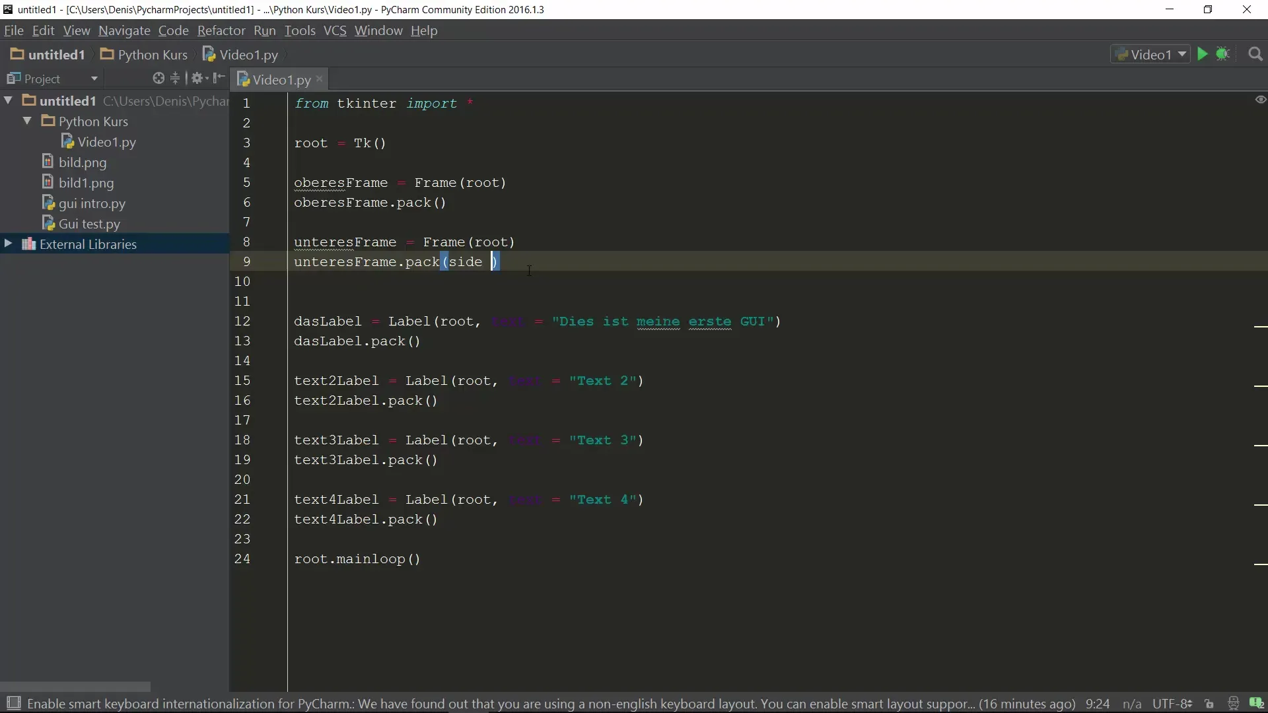Open event log notifications balloon
The width and height of the screenshot is (1268, 713).
pyautogui.click(x=1256, y=704)
